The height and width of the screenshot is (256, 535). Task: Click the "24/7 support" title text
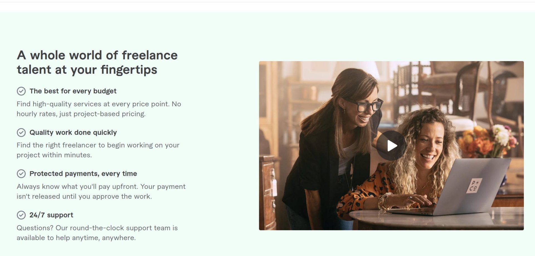[51, 215]
